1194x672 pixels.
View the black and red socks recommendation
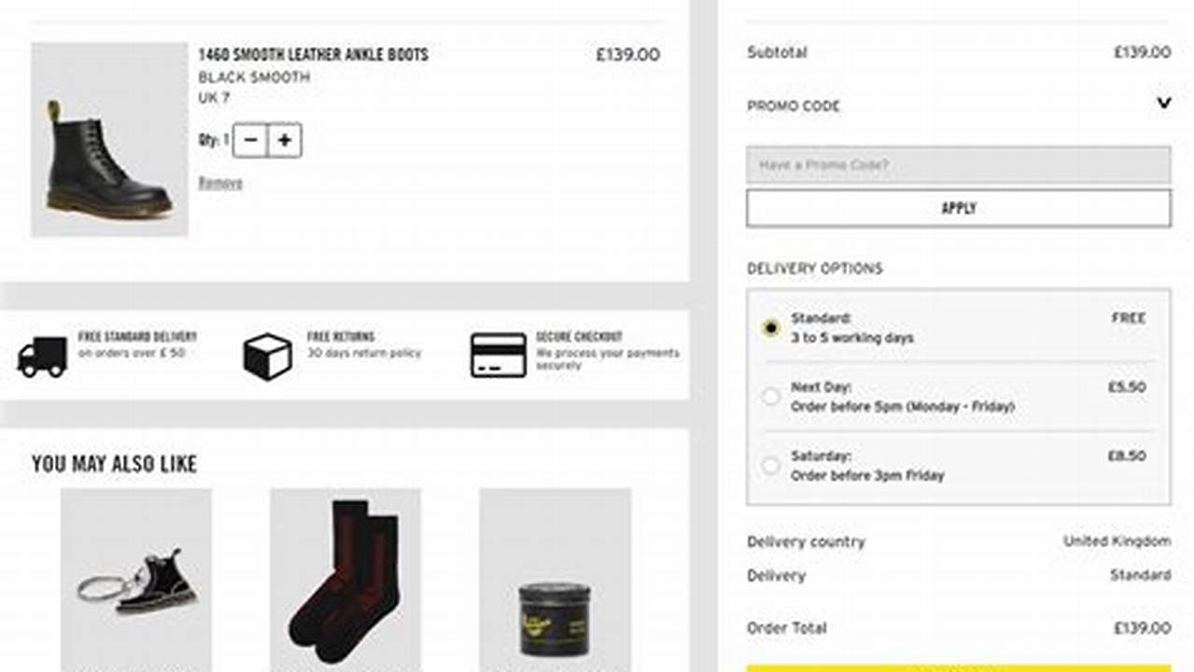[345, 579]
